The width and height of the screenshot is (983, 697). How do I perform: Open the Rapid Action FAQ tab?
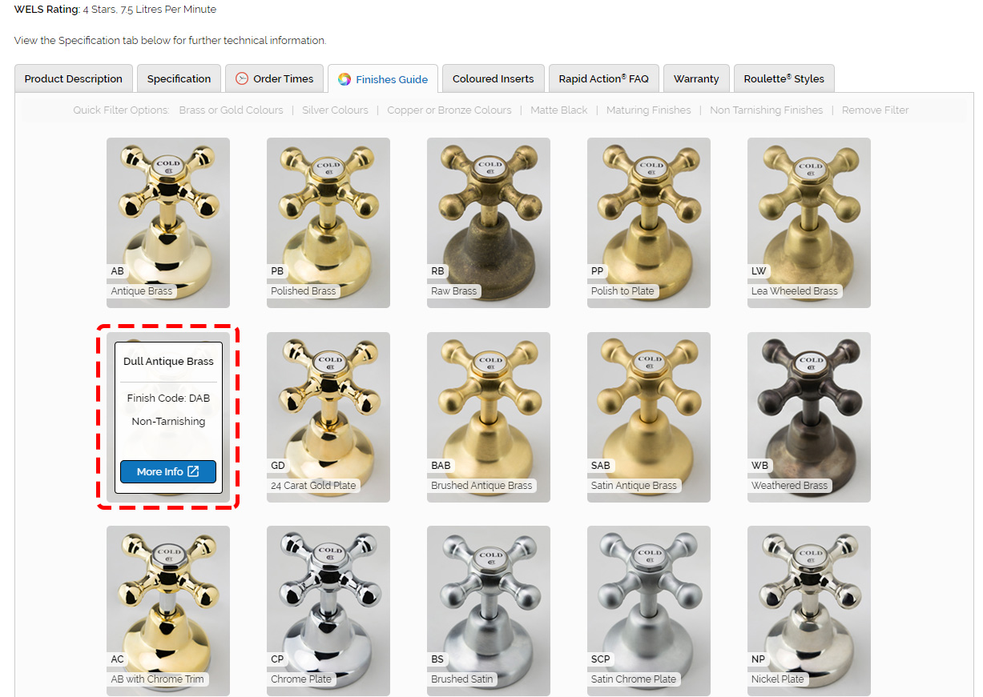[x=603, y=78]
